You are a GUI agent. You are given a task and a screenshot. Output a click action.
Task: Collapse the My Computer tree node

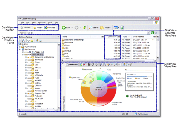(x=20, y=49)
